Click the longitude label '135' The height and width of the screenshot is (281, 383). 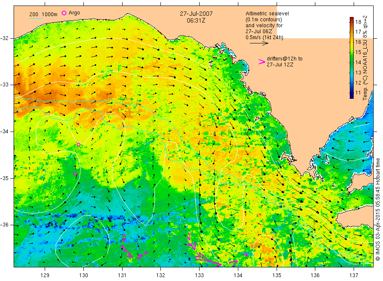277,275
